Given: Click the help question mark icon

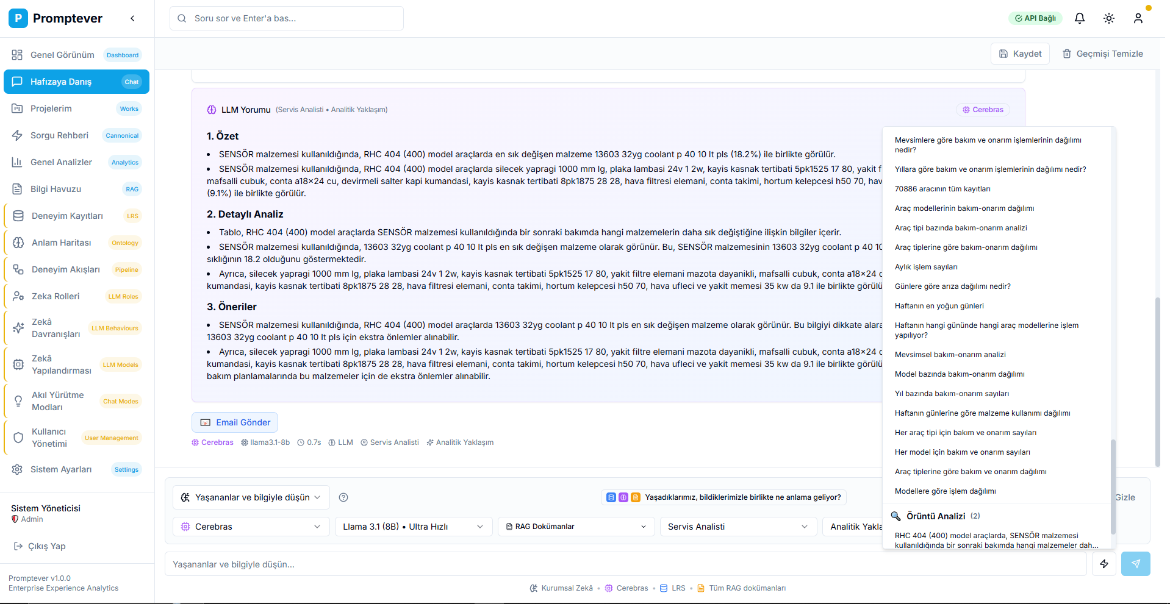Looking at the screenshot, I should point(343,497).
